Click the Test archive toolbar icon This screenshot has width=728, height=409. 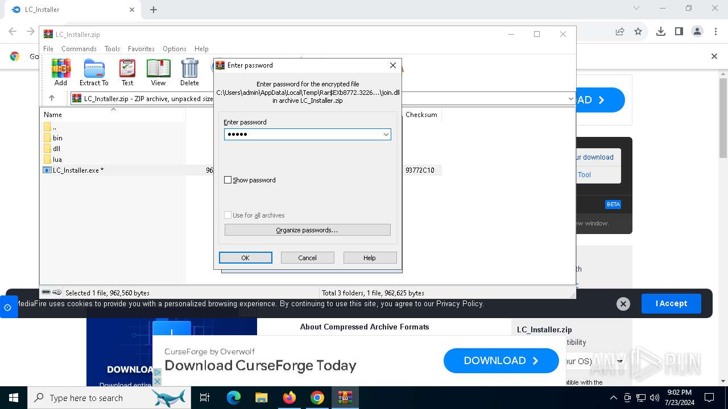pos(127,73)
